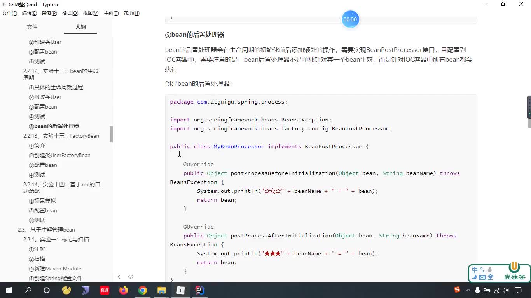Go to ②扫描 outline item

pyautogui.click(x=37, y=259)
